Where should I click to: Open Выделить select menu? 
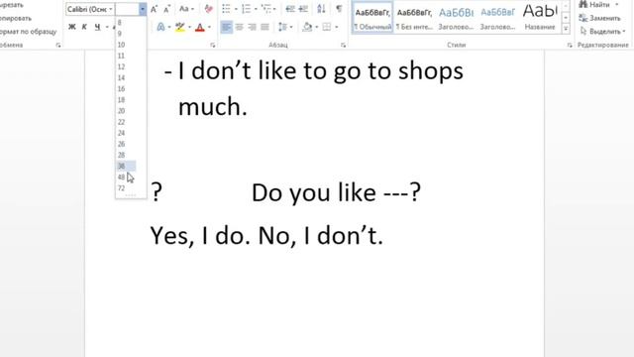[602, 31]
